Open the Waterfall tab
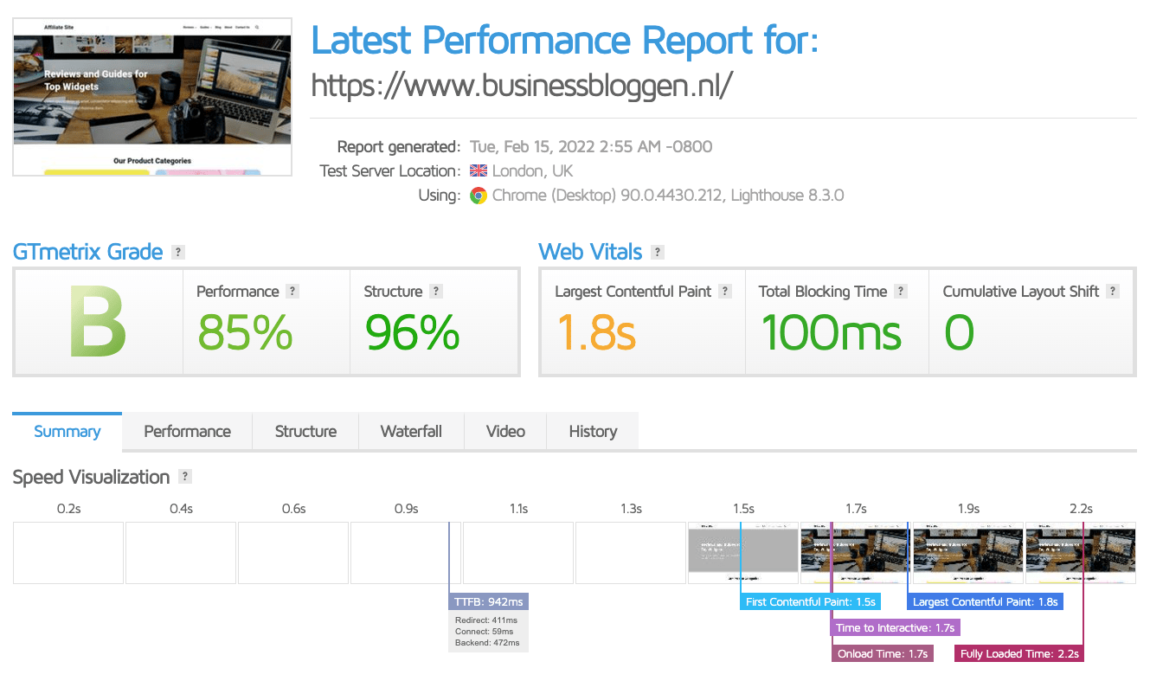This screenshot has width=1150, height=681. 411,431
